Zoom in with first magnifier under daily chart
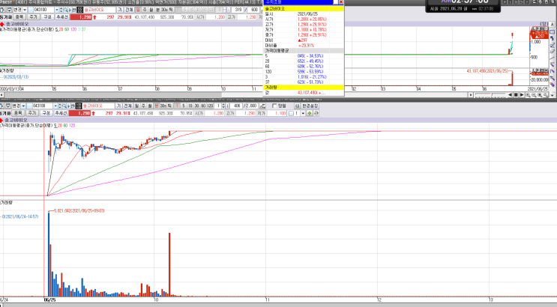This screenshot has width=557, height=307. [x=529, y=95]
